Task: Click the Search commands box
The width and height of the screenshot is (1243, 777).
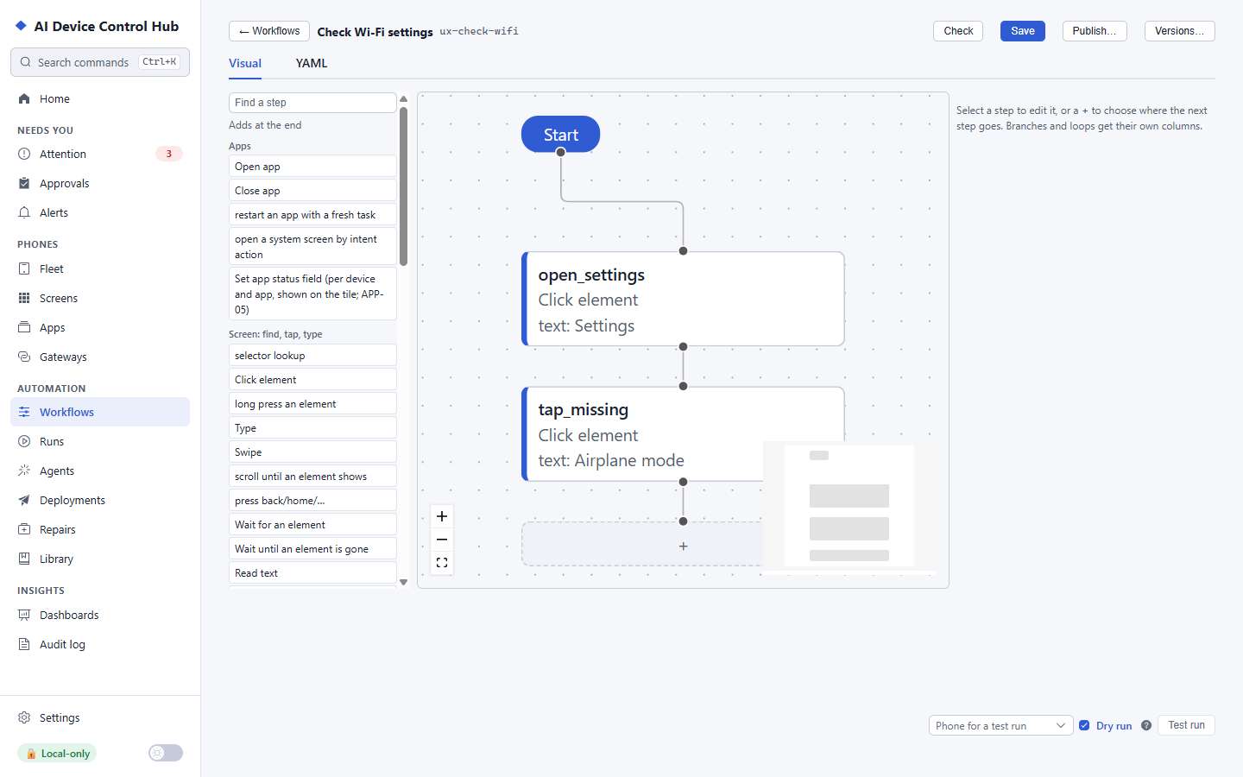Action: (x=100, y=62)
